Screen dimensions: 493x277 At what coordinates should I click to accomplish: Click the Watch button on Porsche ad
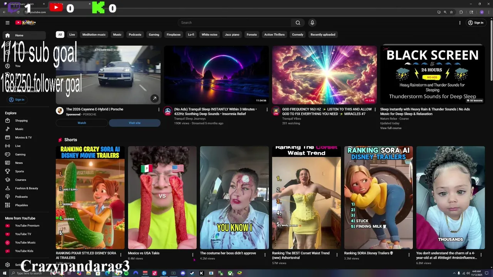tap(82, 123)
